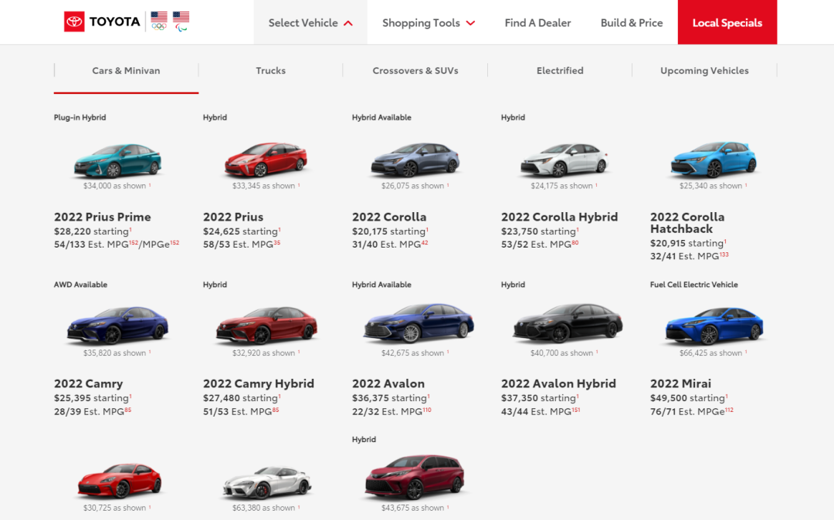Click the red hybrid minivan image
The image size is (834, 520).
tap(415, 477)
